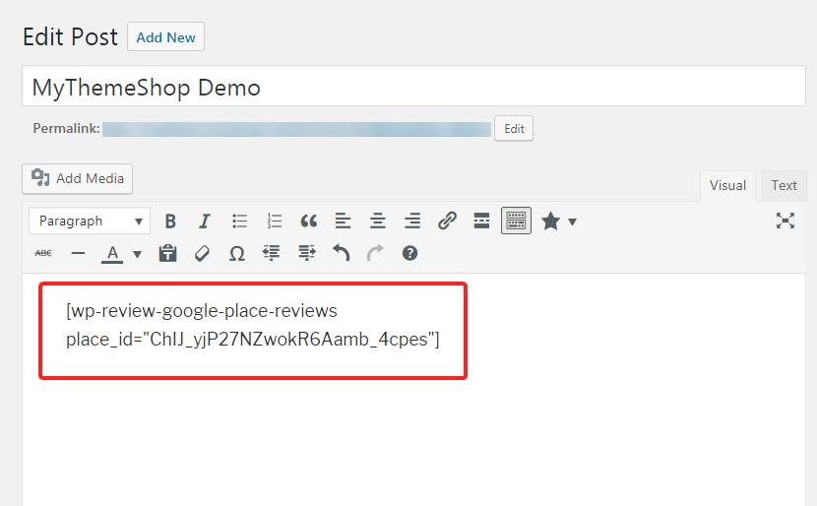Click the permalink Edit button
The image size is (817, 506).
click(x=514, y=129)
